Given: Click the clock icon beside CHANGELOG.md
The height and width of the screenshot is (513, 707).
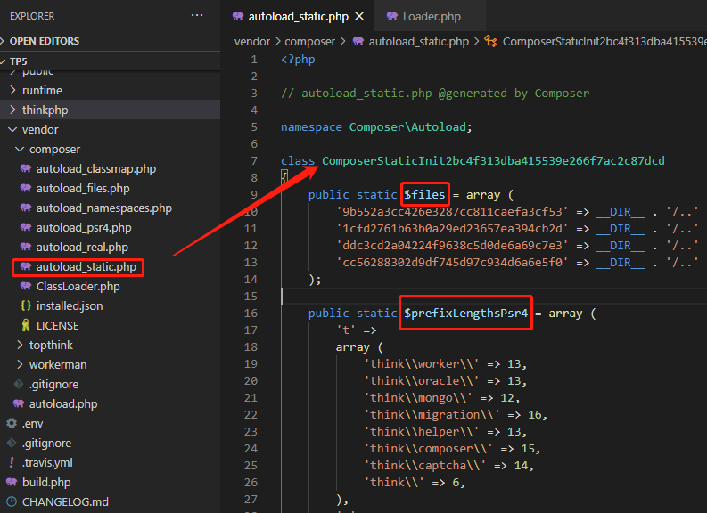Looking at the screenshot, I should pos(12,501).
